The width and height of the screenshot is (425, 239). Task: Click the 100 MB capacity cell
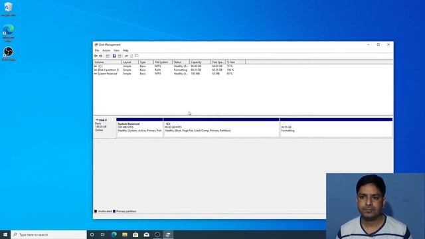tap(195, 74)
